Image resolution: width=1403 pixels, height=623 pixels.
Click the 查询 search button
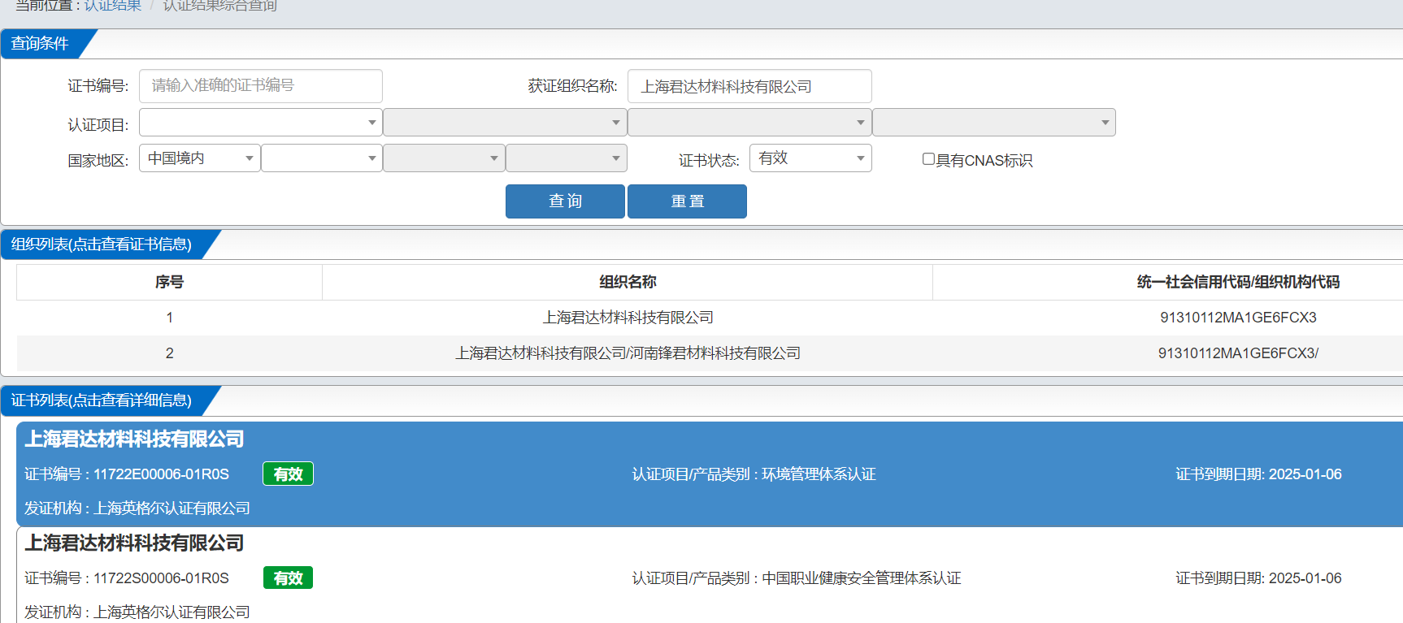tap(565, 201)
